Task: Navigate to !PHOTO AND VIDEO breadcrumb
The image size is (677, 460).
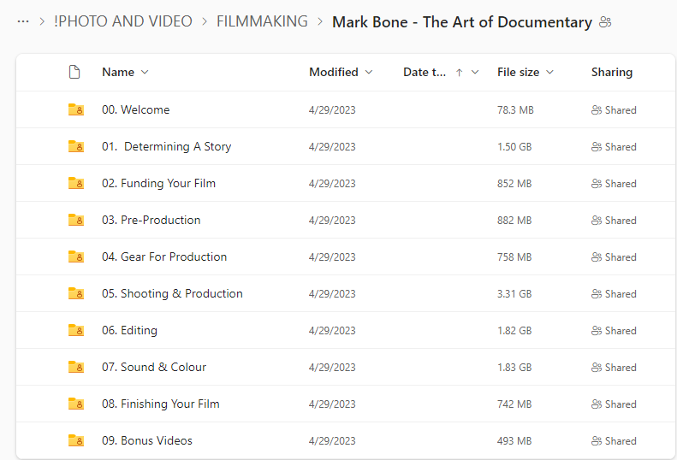Action: (123, 21)
